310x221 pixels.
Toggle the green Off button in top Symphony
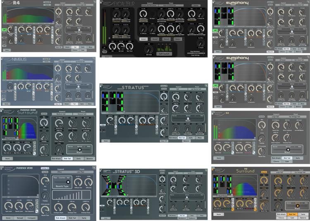[x=215, y=30]
